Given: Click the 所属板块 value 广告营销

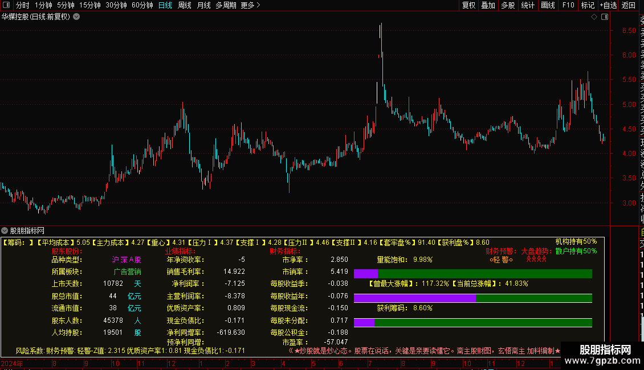Looking at the screenshot, I should [127, 272].
